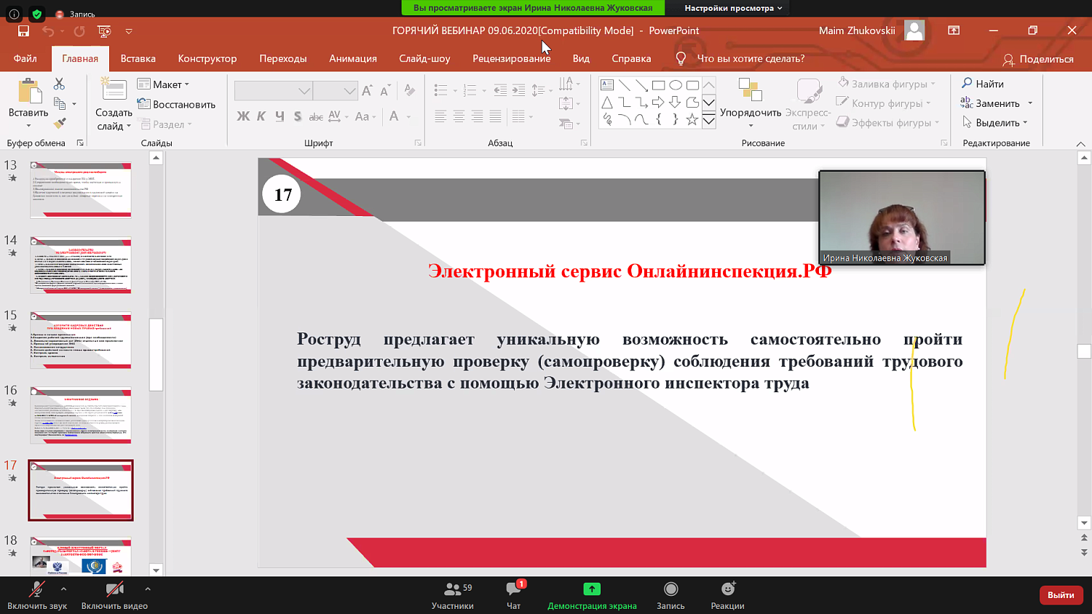Toggle Align Text Left
Viewport: 1092px width, 614px height.
(x=440, y=116)
